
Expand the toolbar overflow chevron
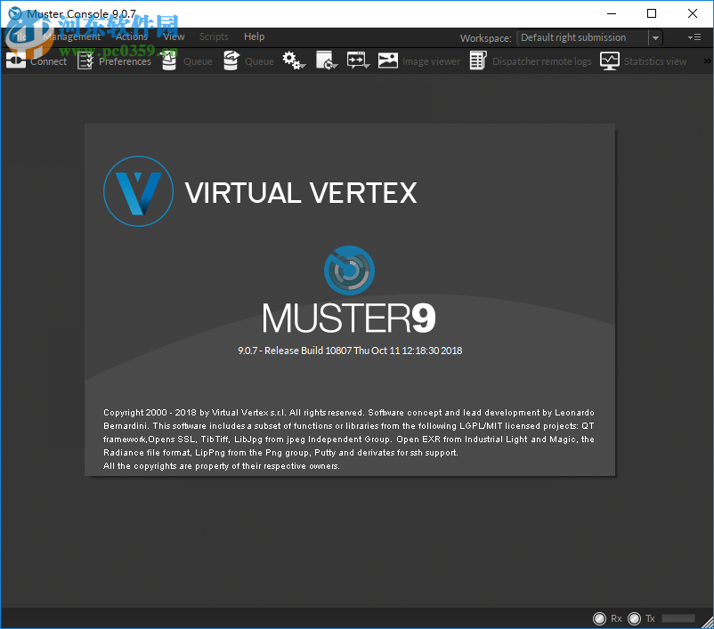point(706,60)
